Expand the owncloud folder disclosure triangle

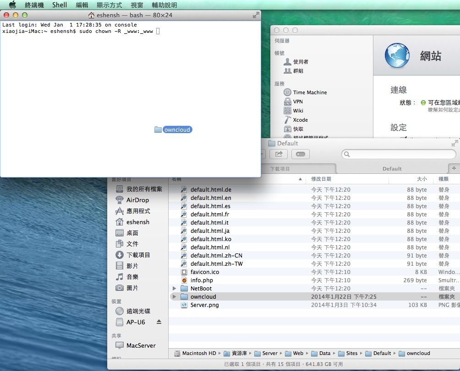174,297
